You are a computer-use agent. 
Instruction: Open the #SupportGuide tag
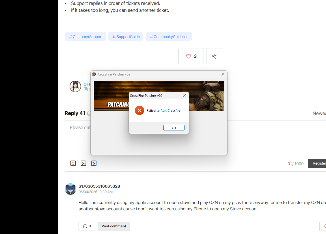click(x=126, y=37)
